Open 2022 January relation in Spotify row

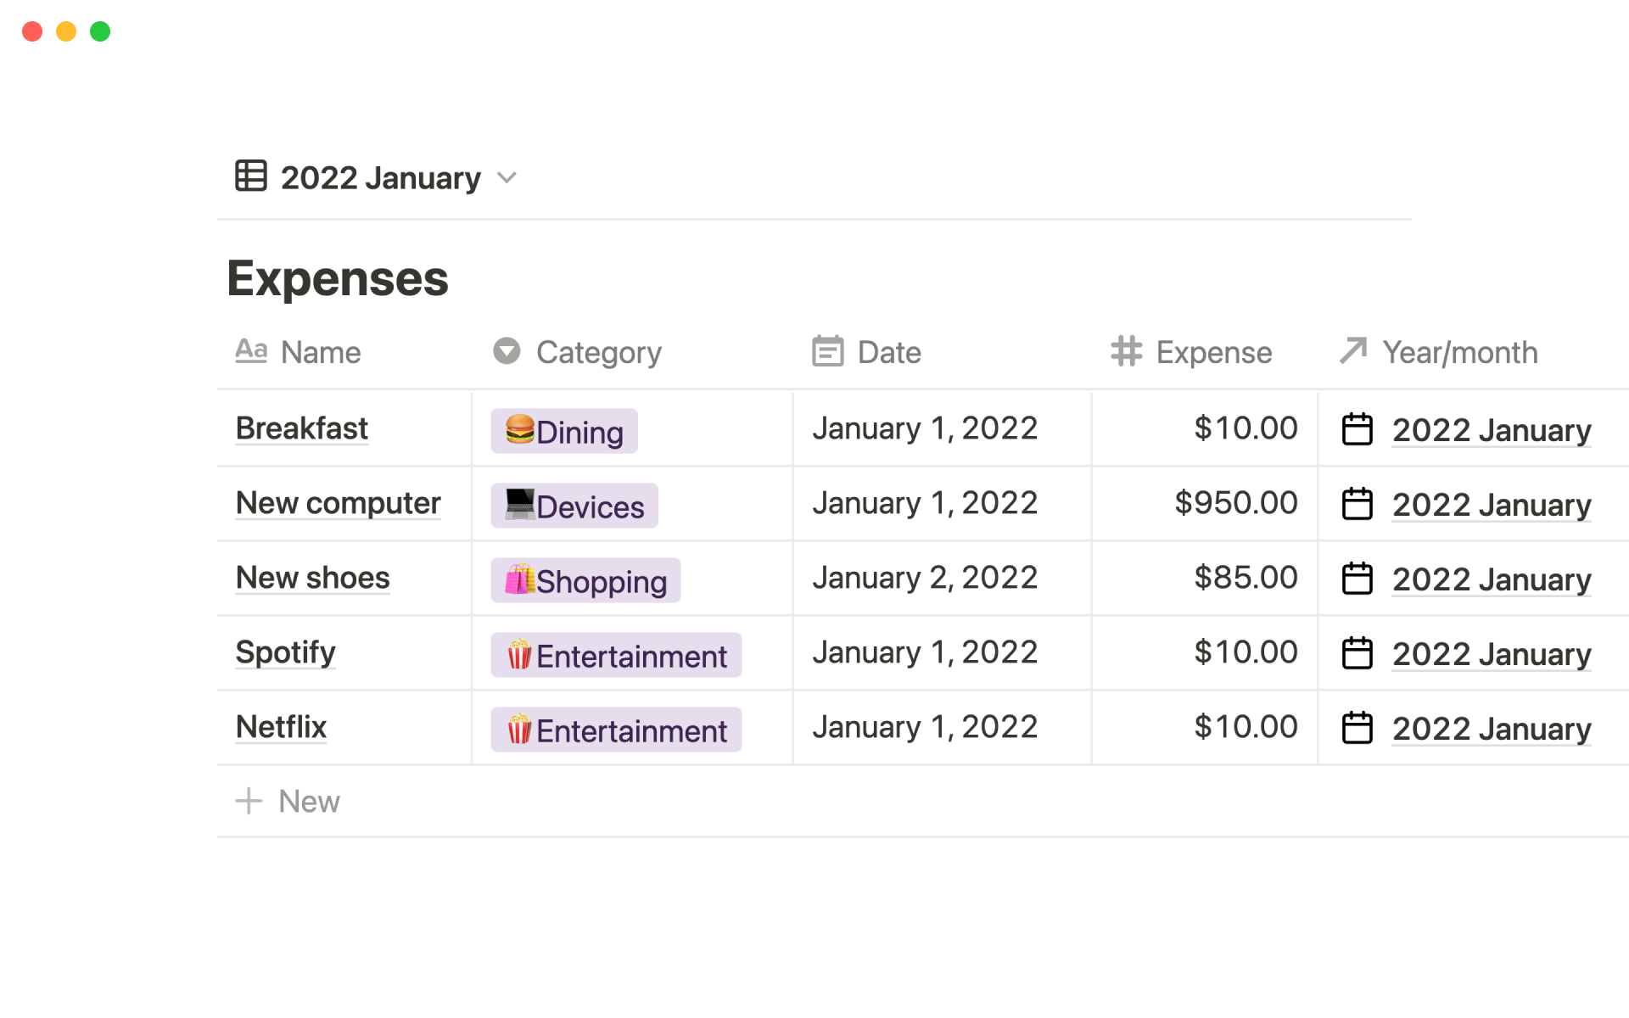pyautogui.click(x=1491, y=653)
